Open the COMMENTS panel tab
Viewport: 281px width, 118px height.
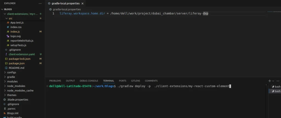(x=151, y=81)
